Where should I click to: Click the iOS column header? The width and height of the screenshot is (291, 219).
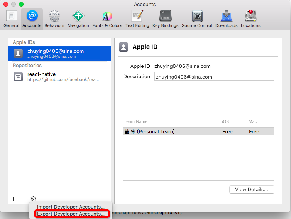point(225,121)
